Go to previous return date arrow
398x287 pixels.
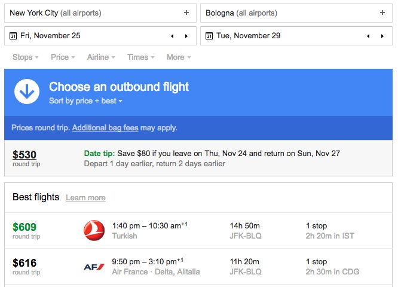point(368,36)
